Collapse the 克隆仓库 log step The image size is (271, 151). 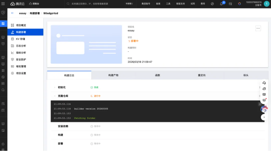55,96
